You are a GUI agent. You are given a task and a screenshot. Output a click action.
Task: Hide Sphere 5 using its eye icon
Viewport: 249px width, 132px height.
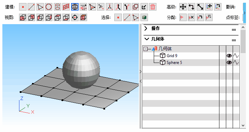tap(229, 62)
